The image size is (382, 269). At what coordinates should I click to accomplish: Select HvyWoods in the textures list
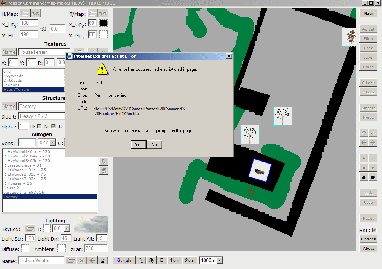click(34, 76)
